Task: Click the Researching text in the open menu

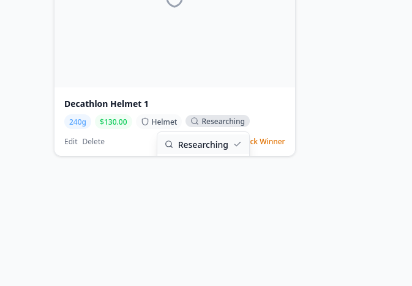Action: [x=203, y=145]
